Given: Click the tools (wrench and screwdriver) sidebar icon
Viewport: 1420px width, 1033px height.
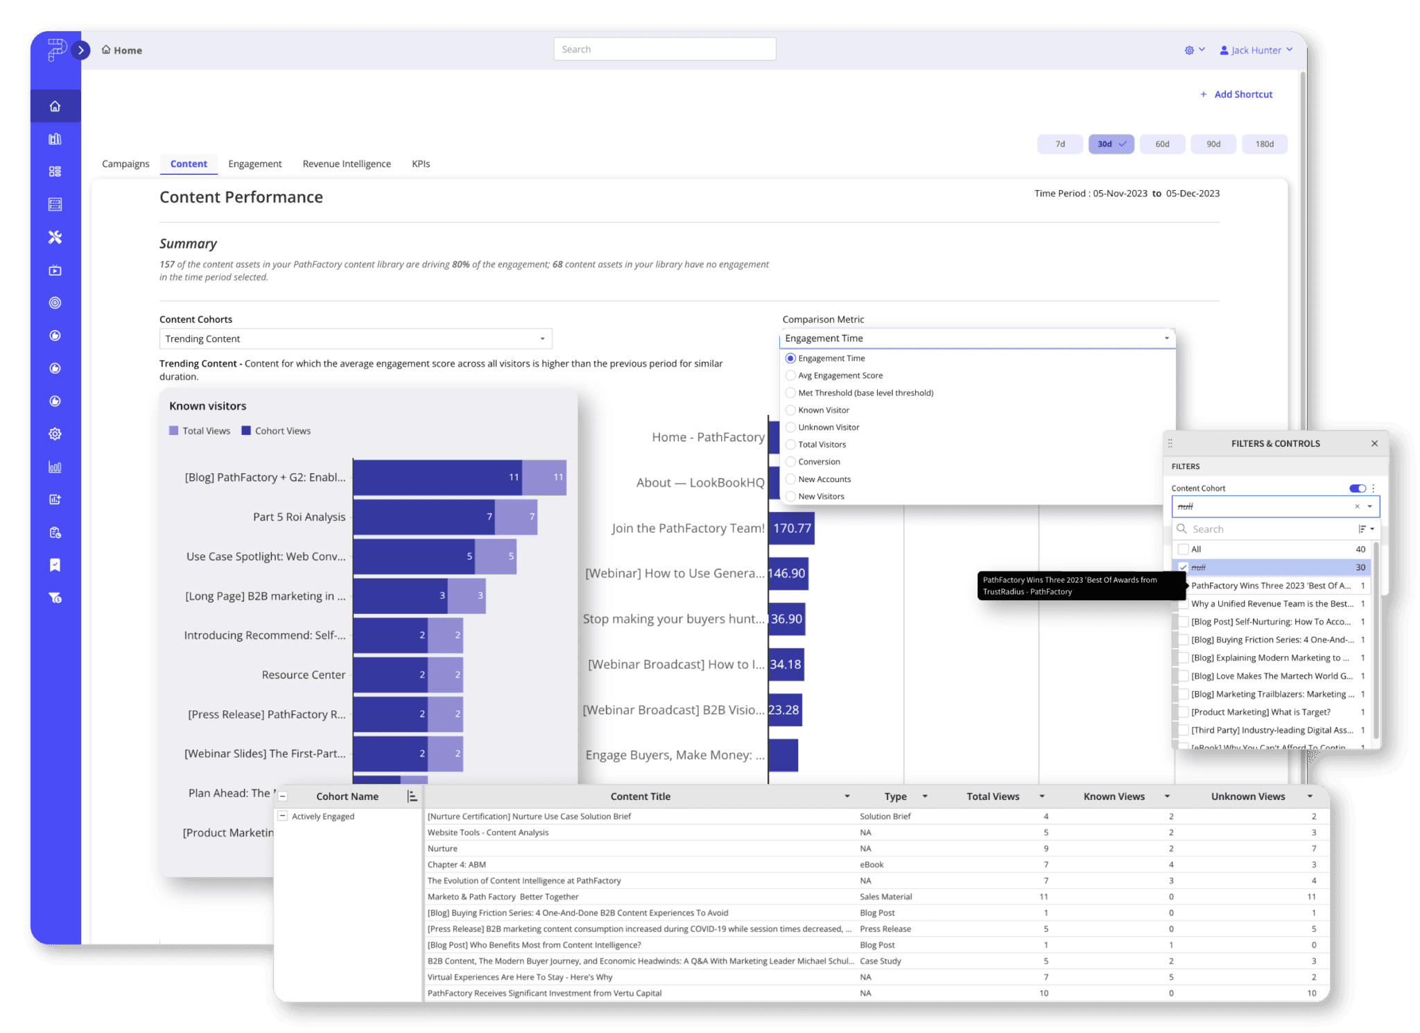Looking at the screenshot, I should point(55,237).
